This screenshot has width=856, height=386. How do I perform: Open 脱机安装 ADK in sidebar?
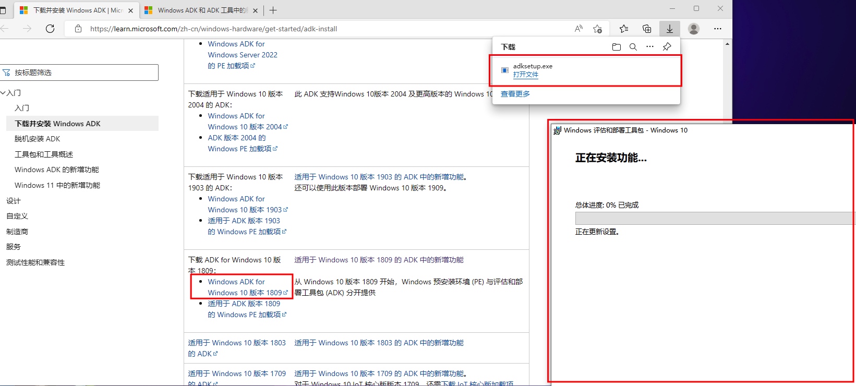click(38, 139)
